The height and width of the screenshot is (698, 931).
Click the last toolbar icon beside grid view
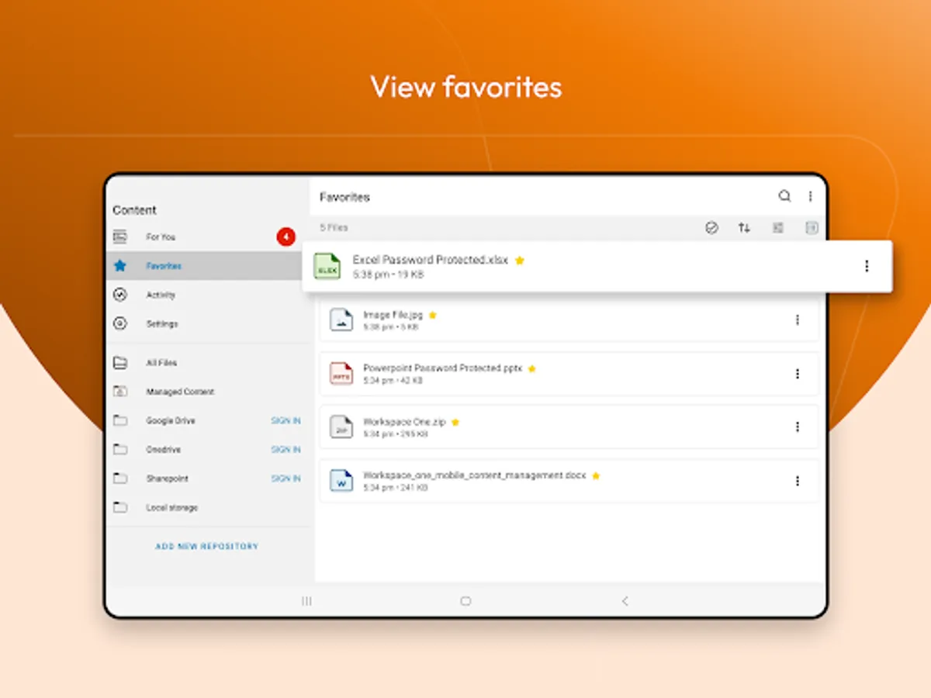(812, 227)
